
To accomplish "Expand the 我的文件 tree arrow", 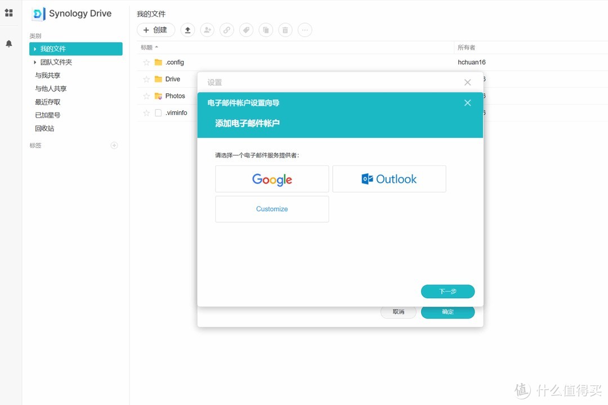I will [35, 49].
